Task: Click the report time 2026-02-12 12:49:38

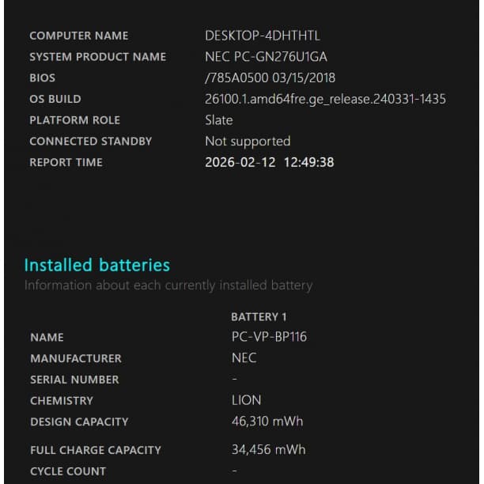Action: [269, 162]
